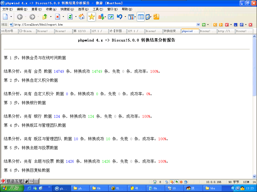Click the recycle bin icon in the status bar

(155, 182)
